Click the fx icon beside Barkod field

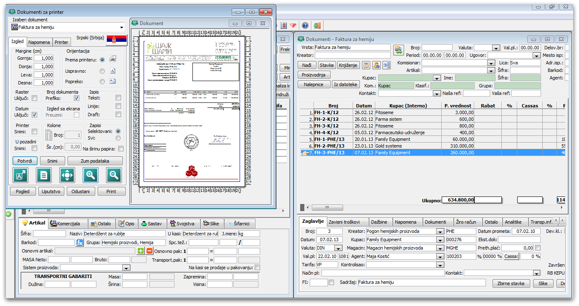coord(80,242)
